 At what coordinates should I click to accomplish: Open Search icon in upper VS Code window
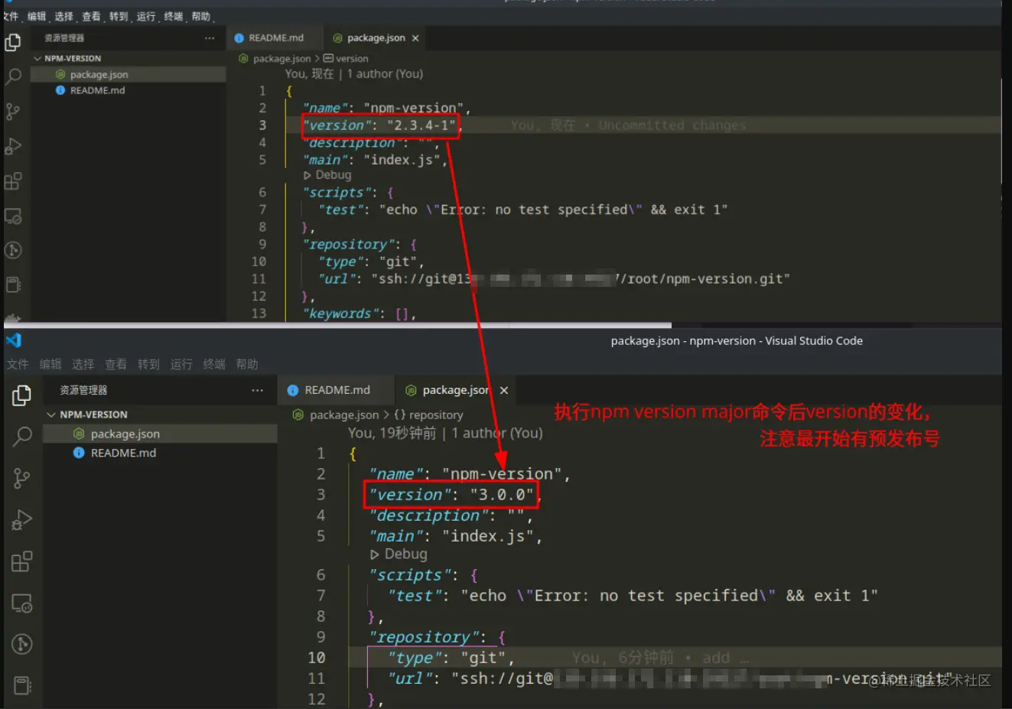13,76
